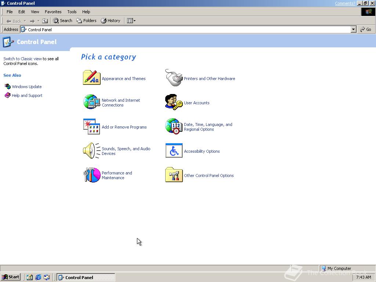Screen dimensions: 376x282
Task: Click the Network and Internet Connections link text
Action: click(121, 103)
